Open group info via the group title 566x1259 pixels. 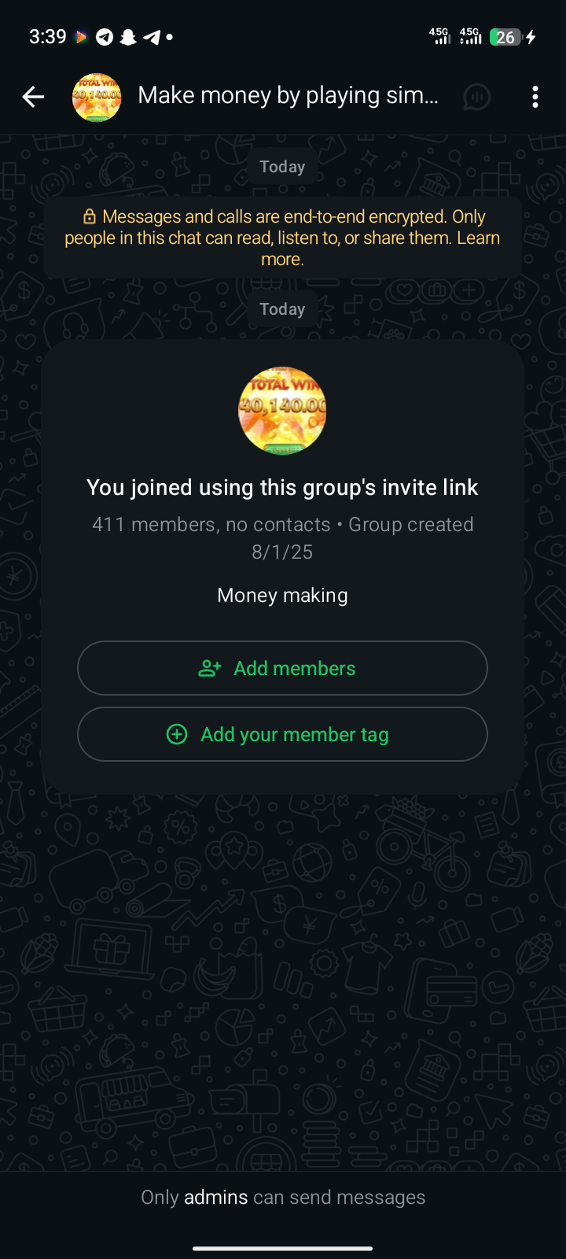tap(288, 95)
